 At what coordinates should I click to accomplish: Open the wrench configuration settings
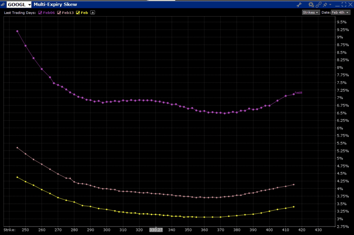[299, 5]
